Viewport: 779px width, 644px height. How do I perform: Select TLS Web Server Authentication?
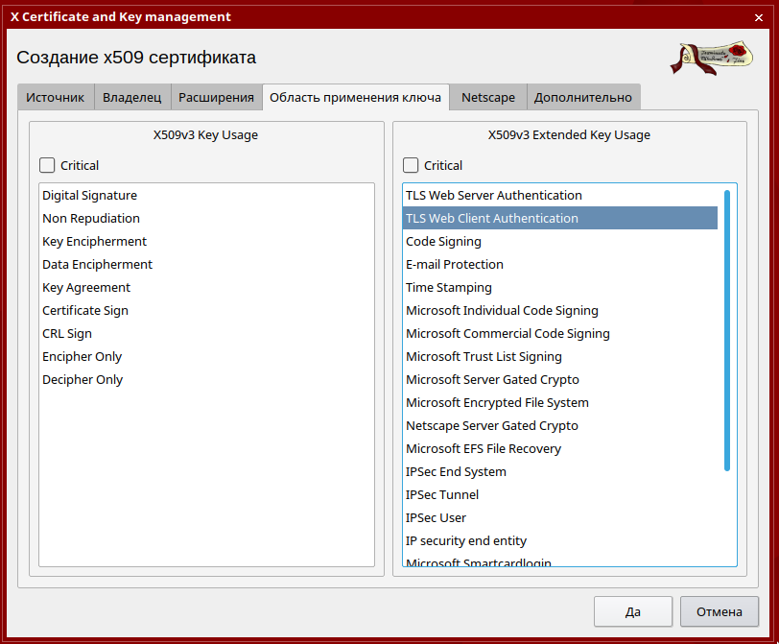[493, 195]
